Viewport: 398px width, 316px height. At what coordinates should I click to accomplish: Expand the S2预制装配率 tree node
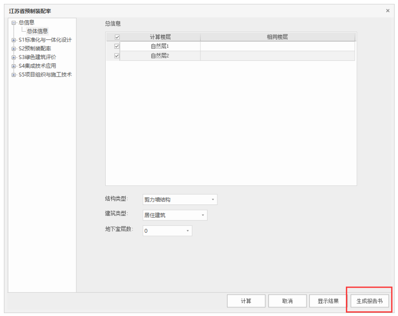[14, 49]
